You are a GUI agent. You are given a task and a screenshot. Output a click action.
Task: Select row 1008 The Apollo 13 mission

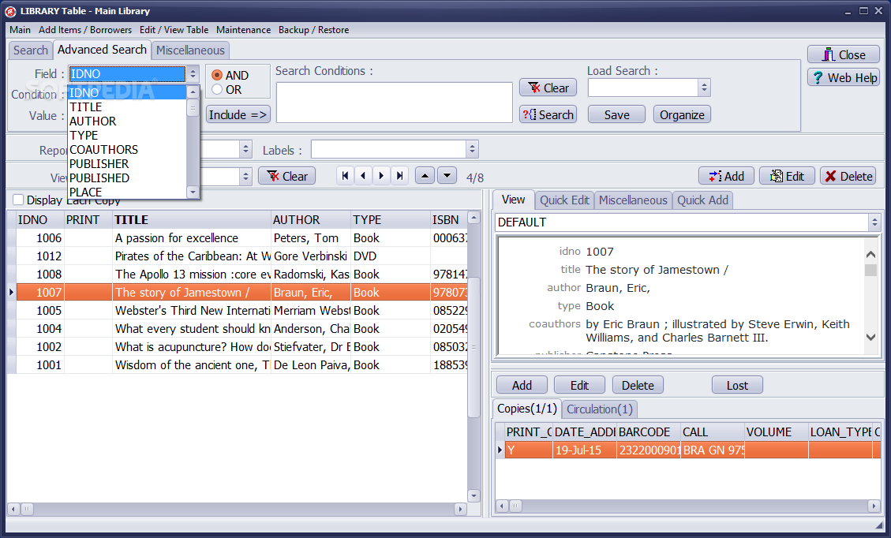241,275
